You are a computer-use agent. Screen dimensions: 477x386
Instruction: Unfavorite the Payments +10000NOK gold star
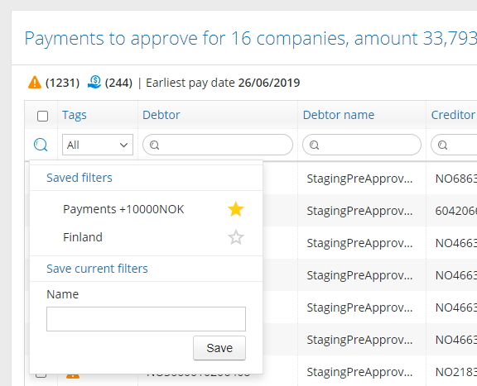(236, 209)
